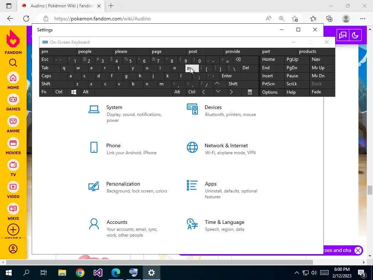Open Task View on taskbar
The image size is (373, 280).
point(44,273)
